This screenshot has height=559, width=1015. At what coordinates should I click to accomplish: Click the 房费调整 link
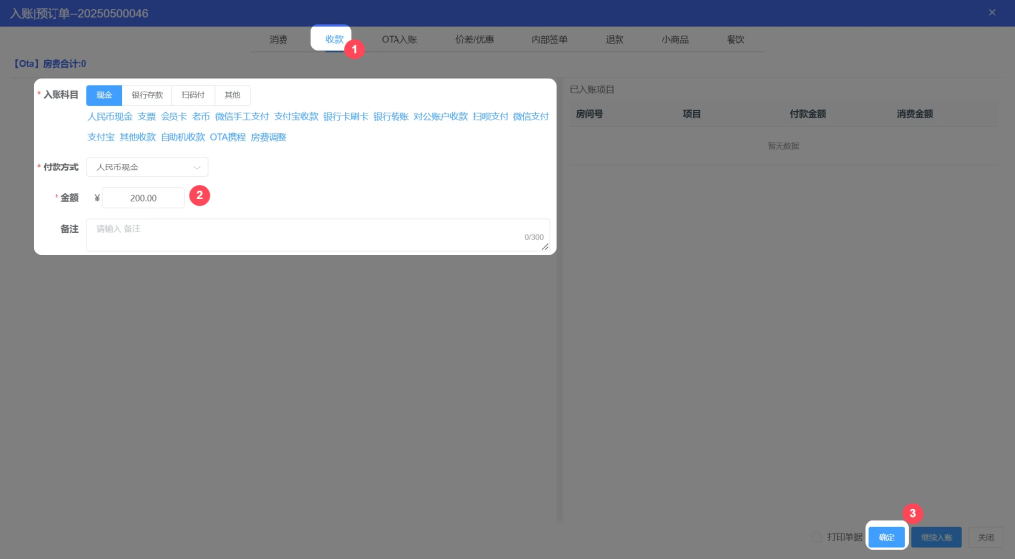click(x=269, y=137)
